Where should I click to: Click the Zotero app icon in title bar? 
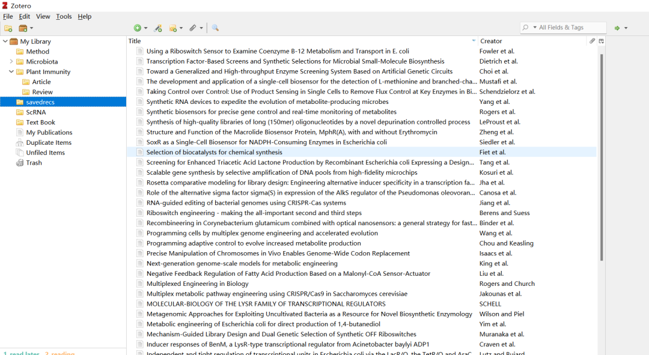click(x=5, y=6)
